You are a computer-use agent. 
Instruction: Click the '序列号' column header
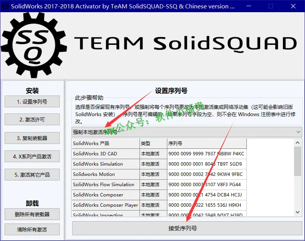207,144
